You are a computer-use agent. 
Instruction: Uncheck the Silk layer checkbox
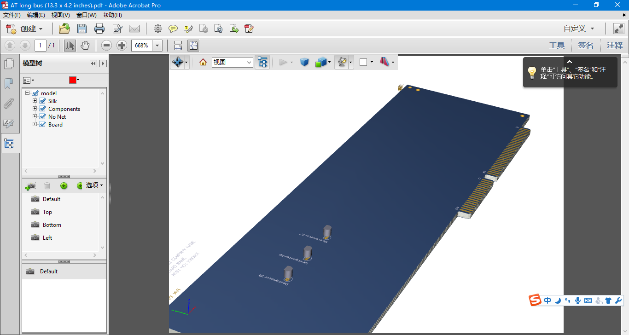(43, 101)
